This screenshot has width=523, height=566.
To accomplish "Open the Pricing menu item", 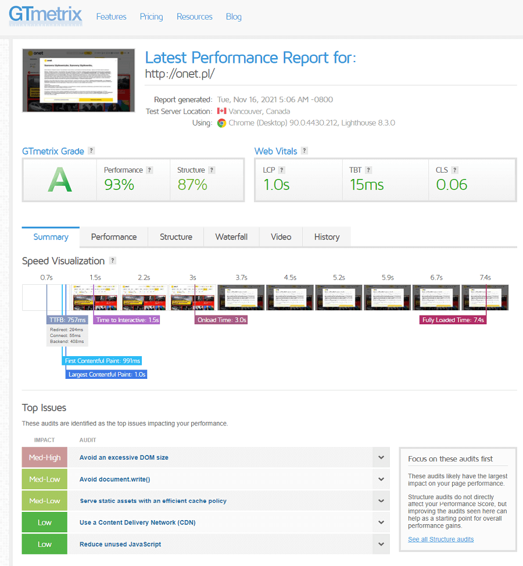I will click(x=151, y=17).
